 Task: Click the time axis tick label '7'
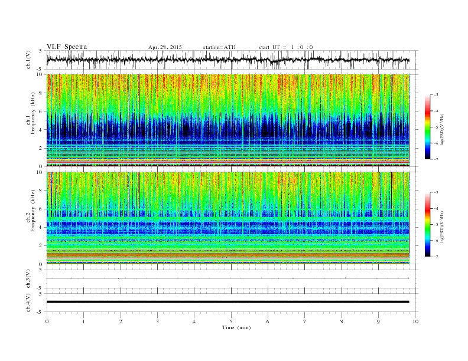[305, 321]
